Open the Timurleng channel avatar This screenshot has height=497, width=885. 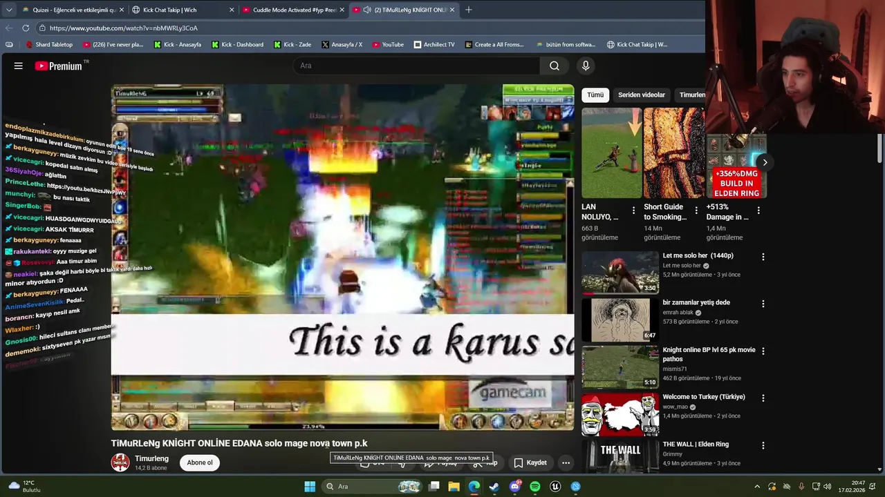(x=120, y=462)
